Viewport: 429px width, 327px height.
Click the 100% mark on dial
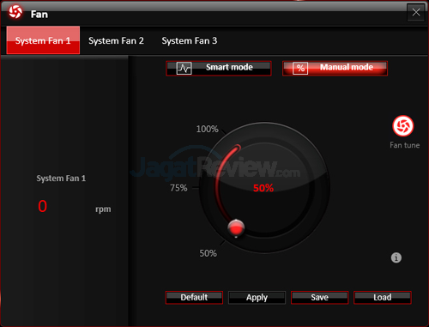(207, 129)
